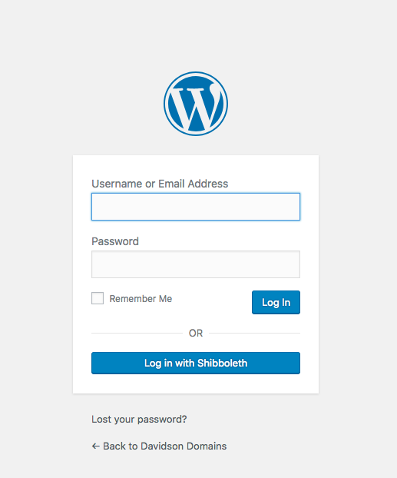Click the WordPress logo icon
Screen dimensions: 397x478
196,104
